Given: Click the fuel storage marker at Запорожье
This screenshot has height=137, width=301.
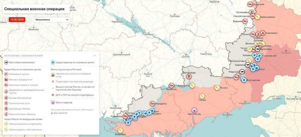Looking at the screenshot, I should [188, 77].
